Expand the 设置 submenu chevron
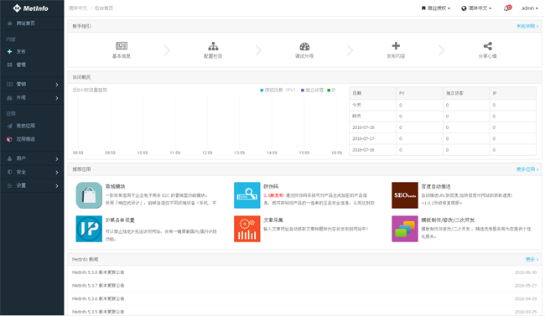The image size is (545, 316). [57, 186]
